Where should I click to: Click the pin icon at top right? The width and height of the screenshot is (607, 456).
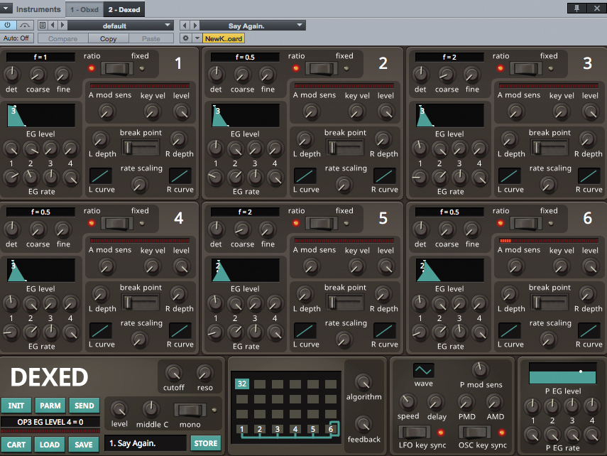click(x=576, y=8)
